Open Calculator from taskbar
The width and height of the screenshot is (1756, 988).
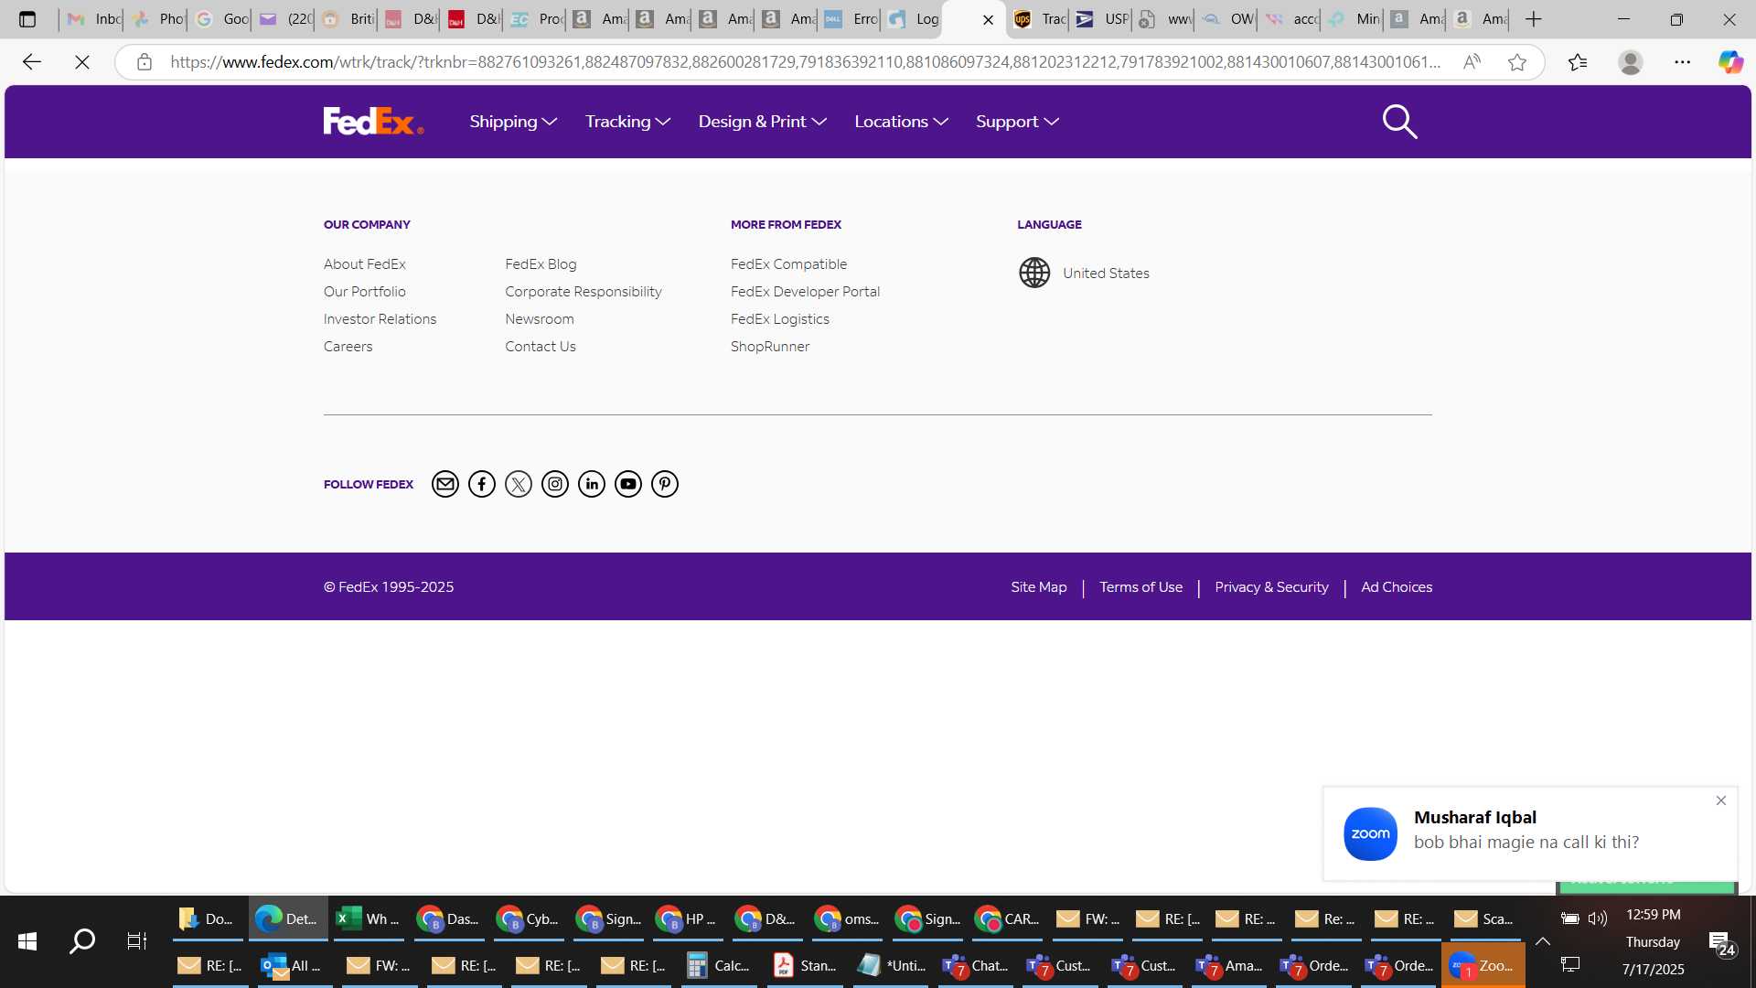tap(720, 965)
